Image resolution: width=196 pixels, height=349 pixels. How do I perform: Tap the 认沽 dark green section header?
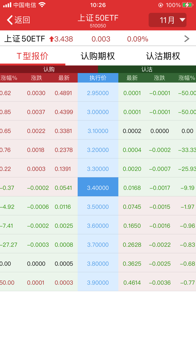147,69
